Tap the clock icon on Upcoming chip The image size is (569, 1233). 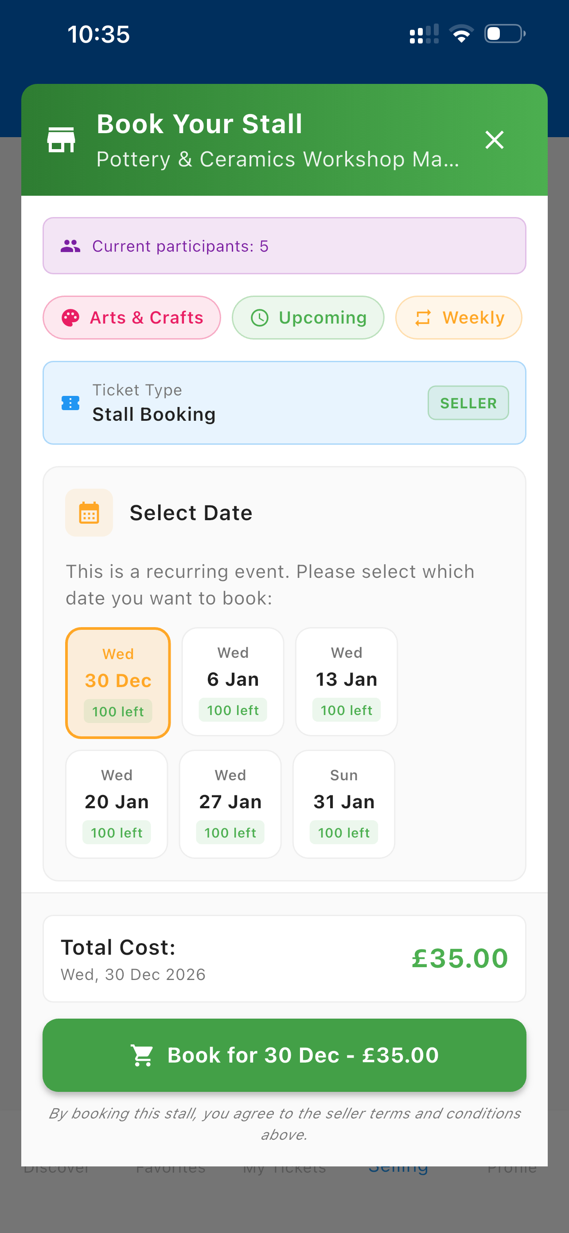pos(260,318)
